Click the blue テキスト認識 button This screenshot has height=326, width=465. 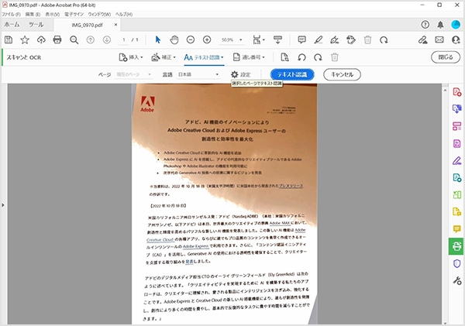[x=292, y=74]
